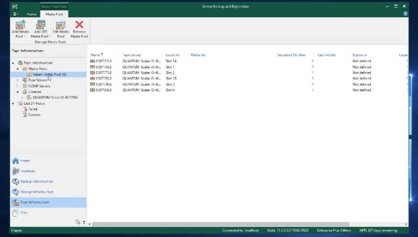Select tape name 000779L8
418x237 pixels.
click(x=104, y=84)
